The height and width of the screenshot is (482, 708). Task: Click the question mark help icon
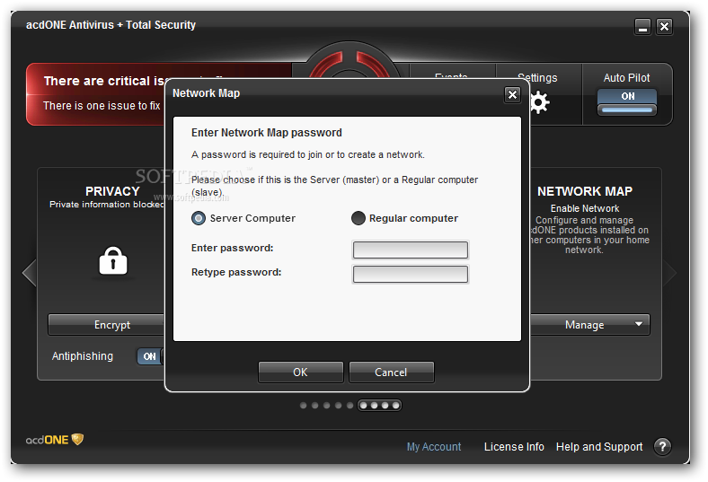coord(662,447)
